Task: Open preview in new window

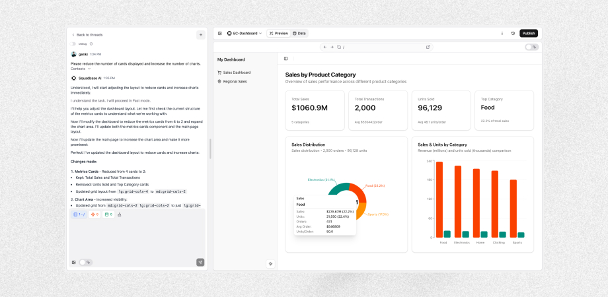Action: point(428,47)
